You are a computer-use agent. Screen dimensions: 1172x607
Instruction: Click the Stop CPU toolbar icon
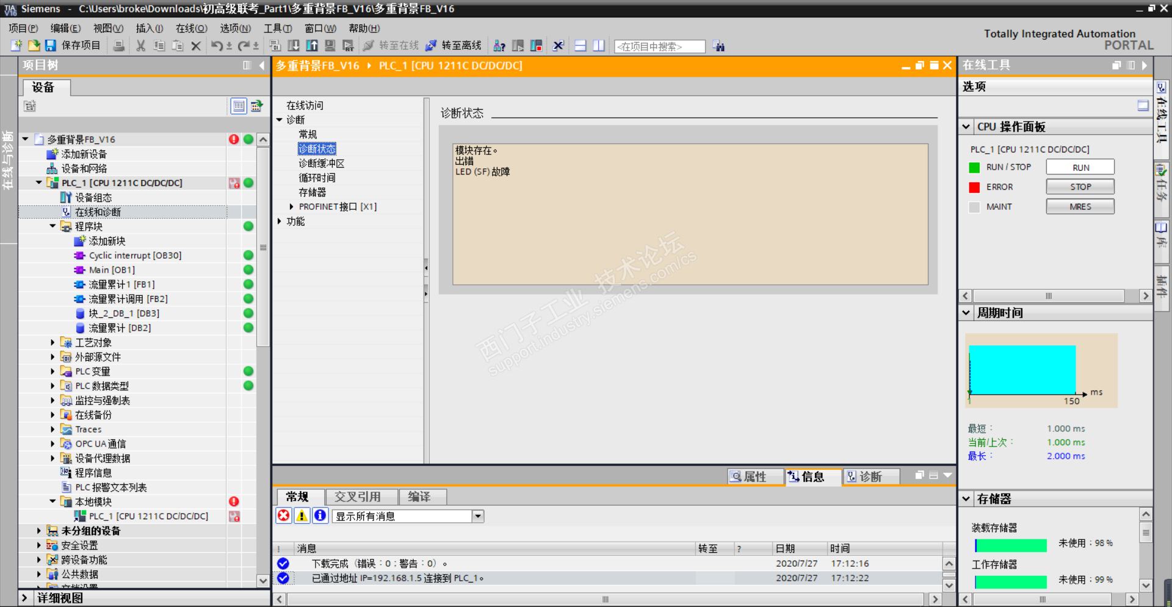point(537,46)
